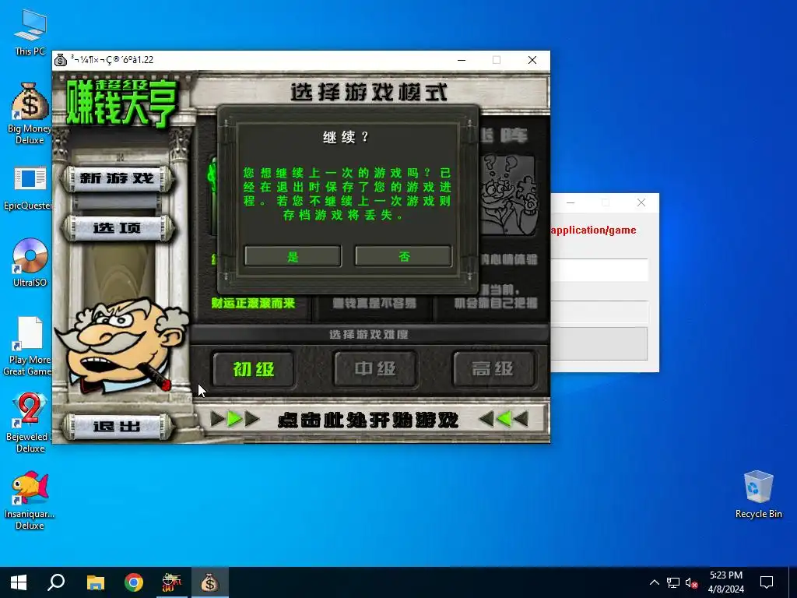Click the muted volume tray icon
The height and width of the screenshot is (598, 797).
[691, 582]
